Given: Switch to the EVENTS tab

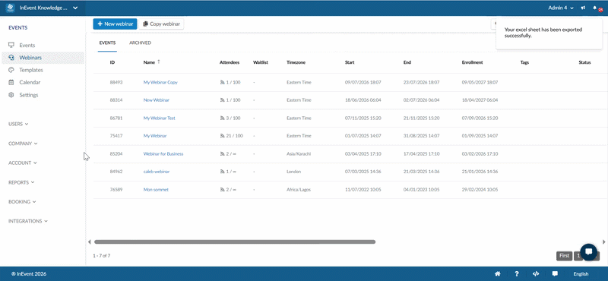Looking at the screenshot, I should click(107, 43).
